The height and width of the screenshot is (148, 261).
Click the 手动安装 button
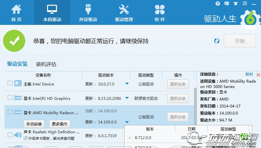pos(34,124)
